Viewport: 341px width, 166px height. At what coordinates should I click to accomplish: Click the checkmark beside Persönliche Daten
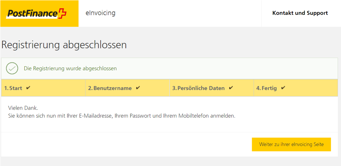[231, 88]
